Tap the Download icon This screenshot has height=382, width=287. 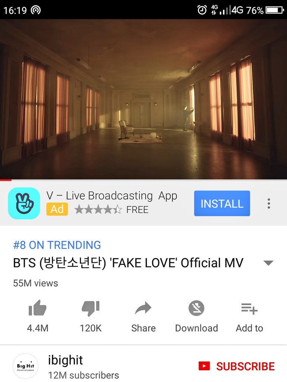(x=196, y=308)
